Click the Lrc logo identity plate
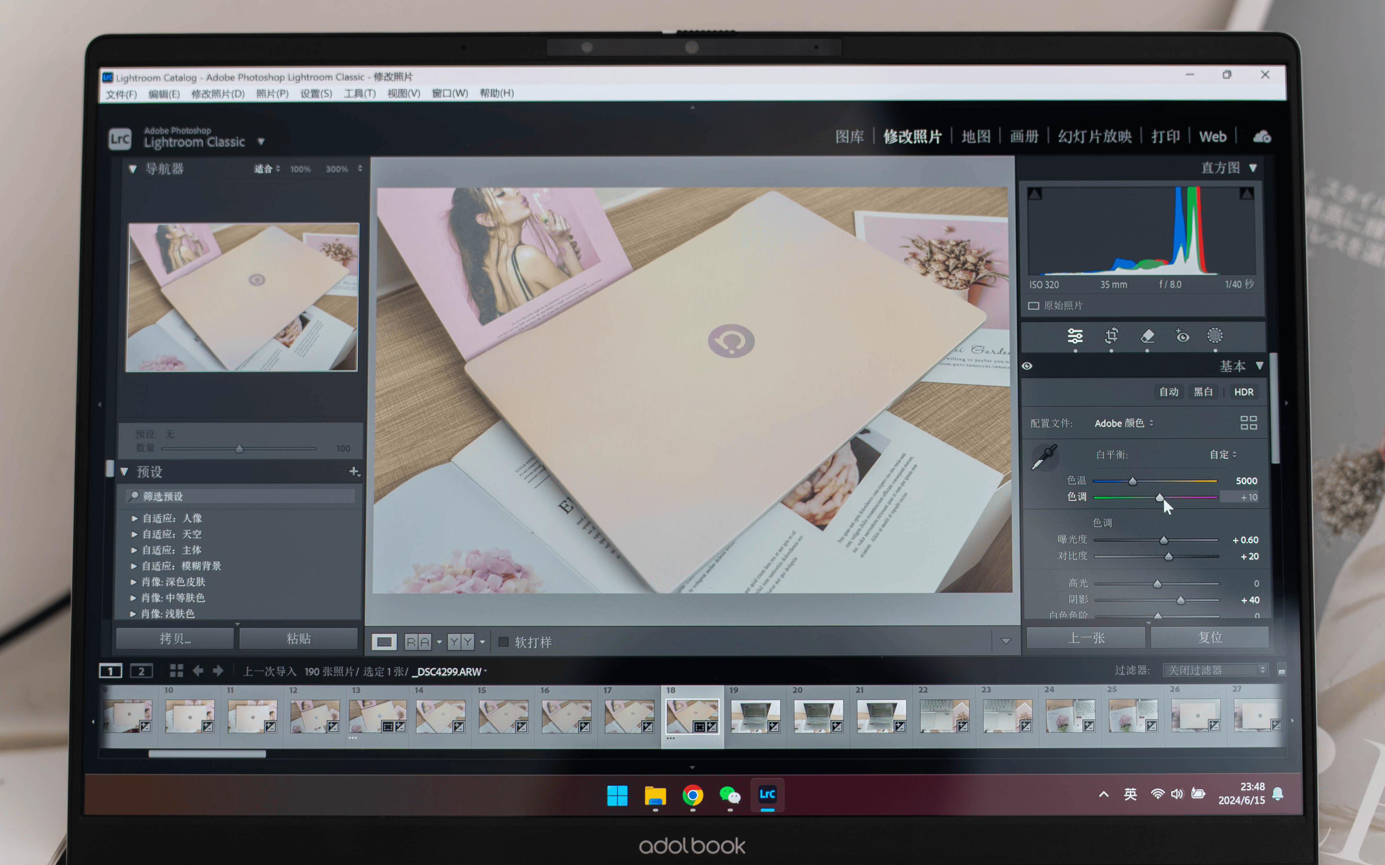 click(x=120, y=139)
